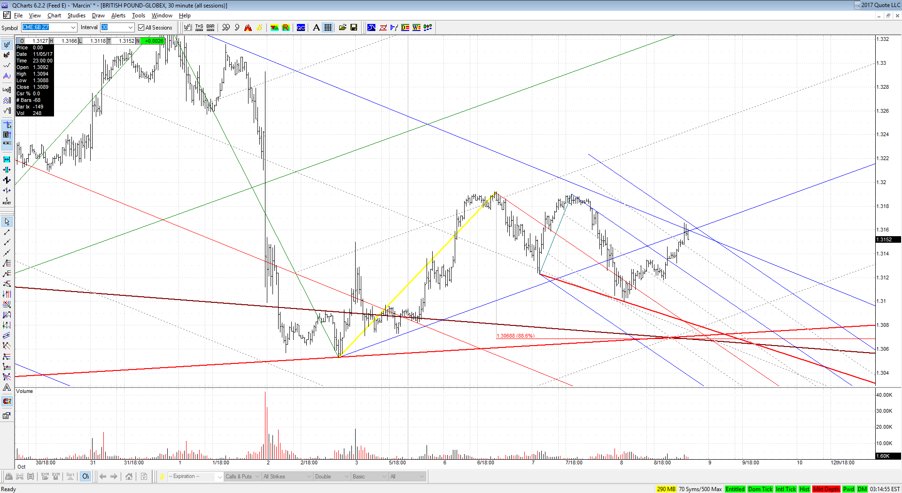This screenshot has height=493, width=902.
Task: Click the Dom Tick status indicator
Action: (x=760, y=489)
